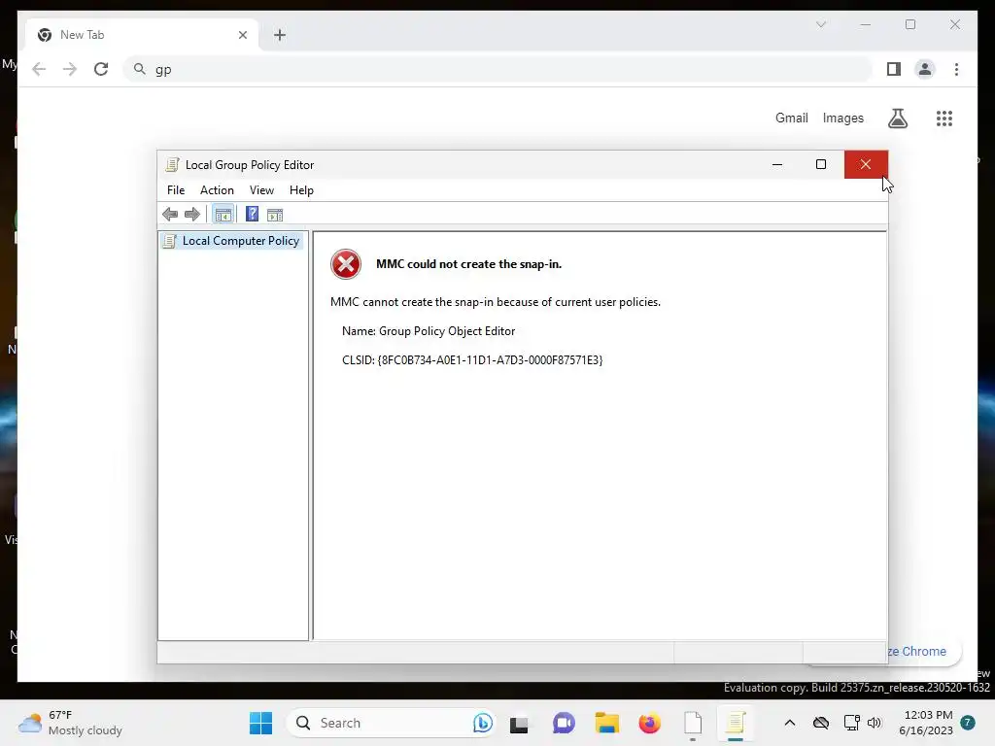Viewport: 995px width, 746px height.
Task: Click the red error icon in snap-in message
Action: [x=346, y=264]
